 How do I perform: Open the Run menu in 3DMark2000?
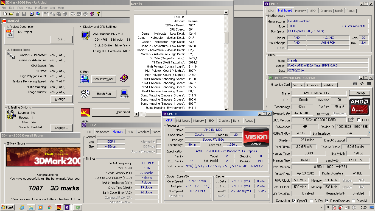pyautogui.click(x=20, y=8)
